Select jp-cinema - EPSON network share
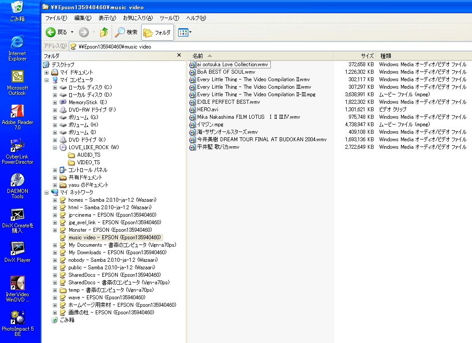 pos(112,215)
